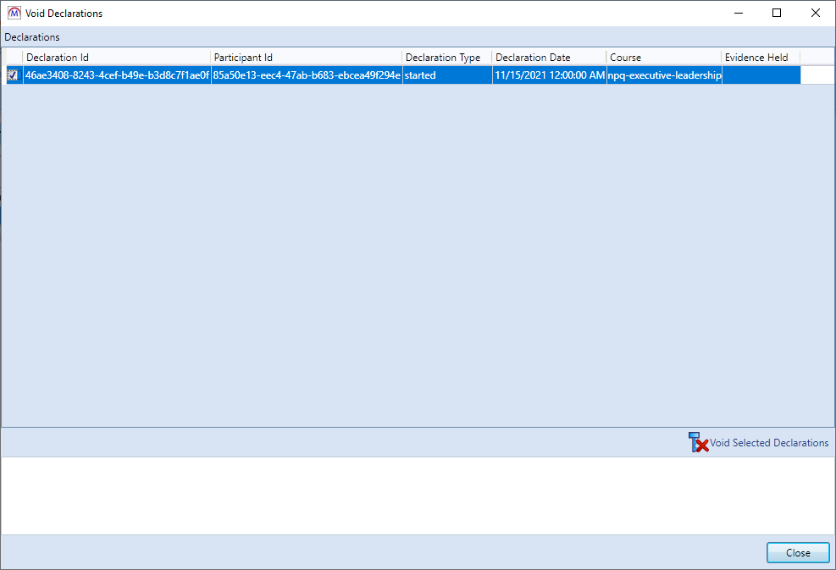836x570 pixels.
Task: Click the 'started' declaration type cell
Action: tap(446, 75)
